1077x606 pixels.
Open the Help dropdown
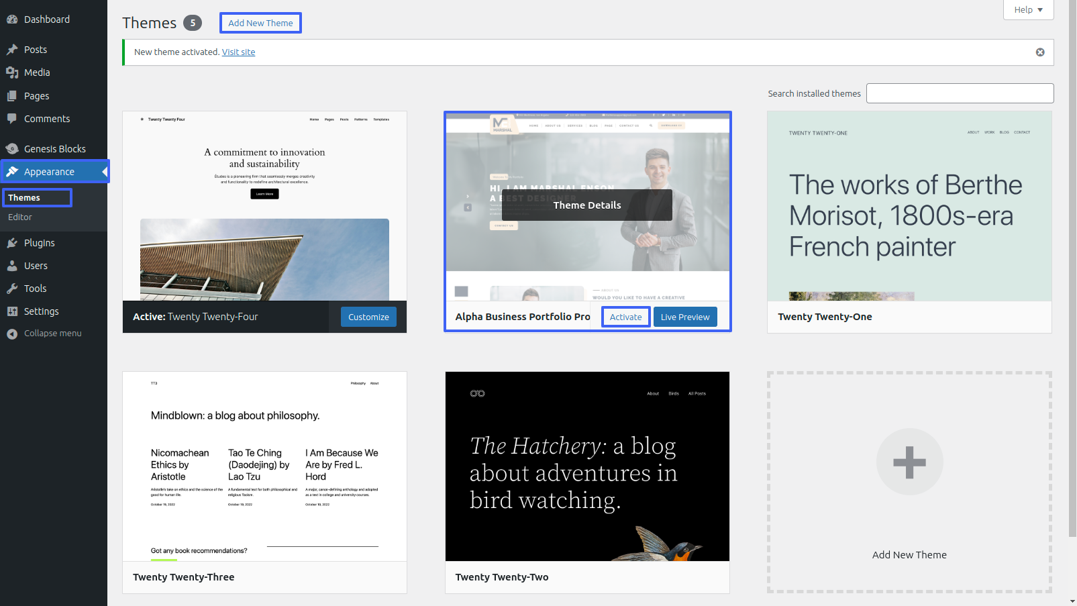point(1028,9)
